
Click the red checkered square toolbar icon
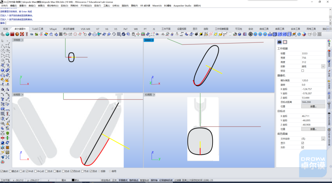(22, 34)
